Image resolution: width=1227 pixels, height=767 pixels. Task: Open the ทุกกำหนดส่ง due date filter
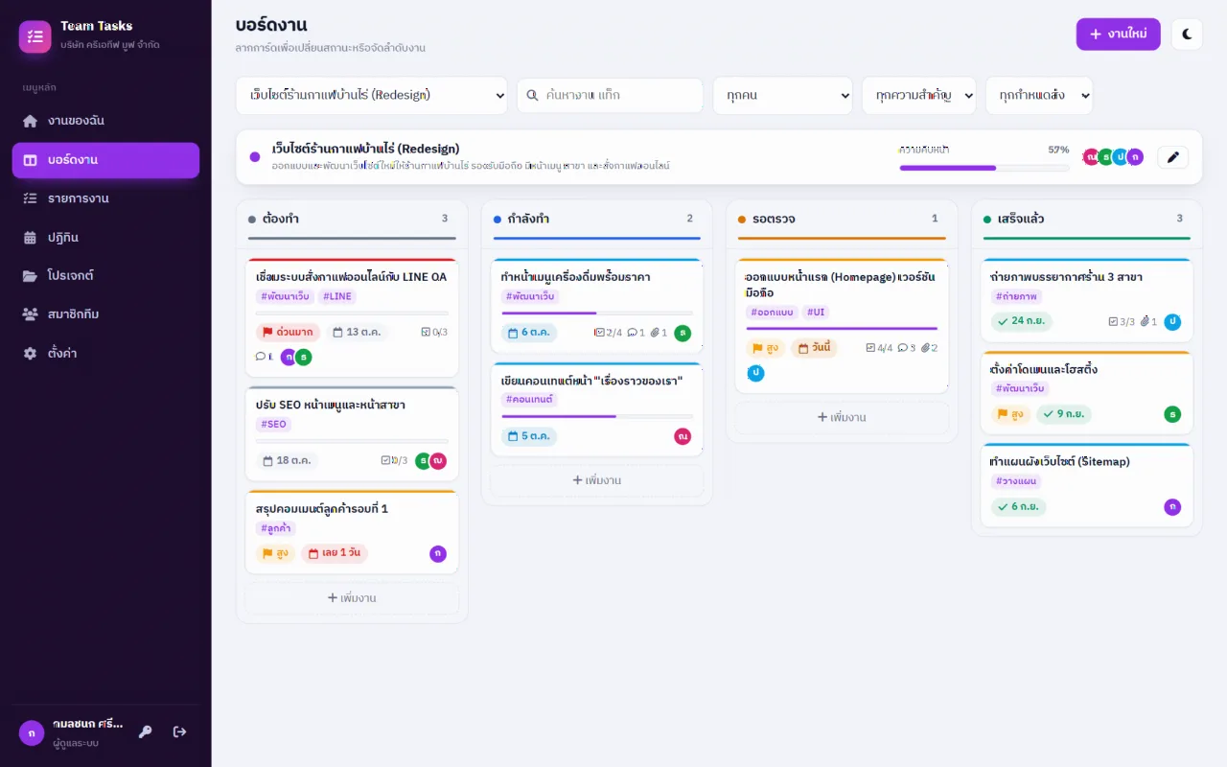click(1039, 96)
